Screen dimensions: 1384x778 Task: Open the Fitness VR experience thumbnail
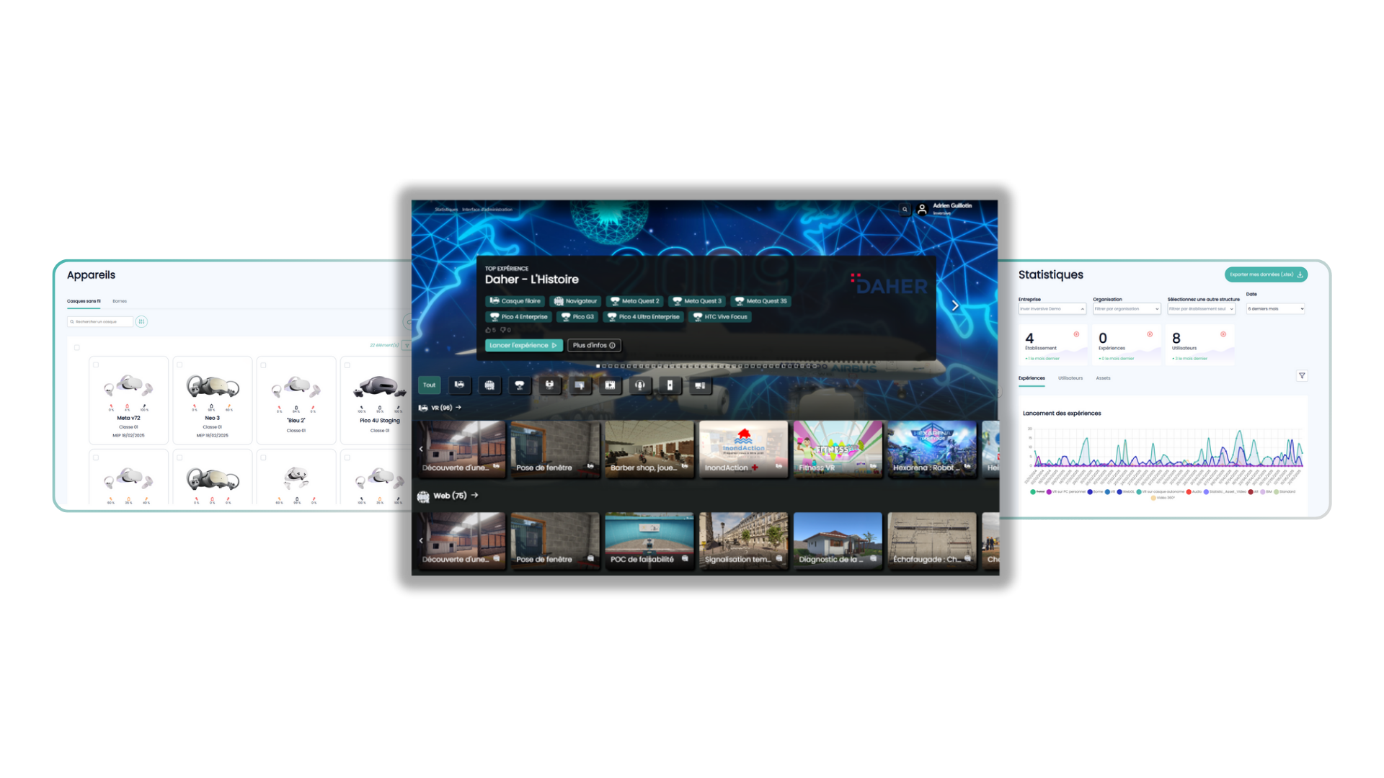coord(837,449)
